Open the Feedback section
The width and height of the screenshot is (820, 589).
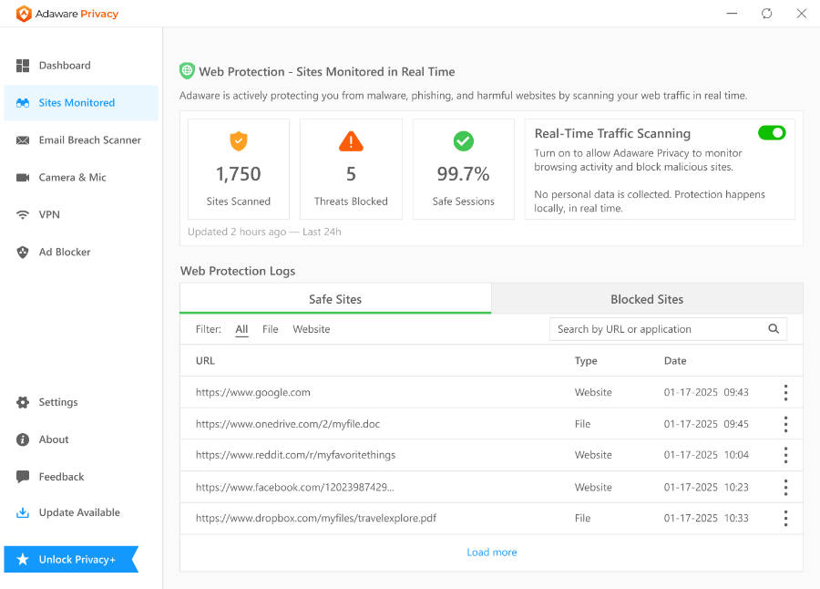point(61,476)
